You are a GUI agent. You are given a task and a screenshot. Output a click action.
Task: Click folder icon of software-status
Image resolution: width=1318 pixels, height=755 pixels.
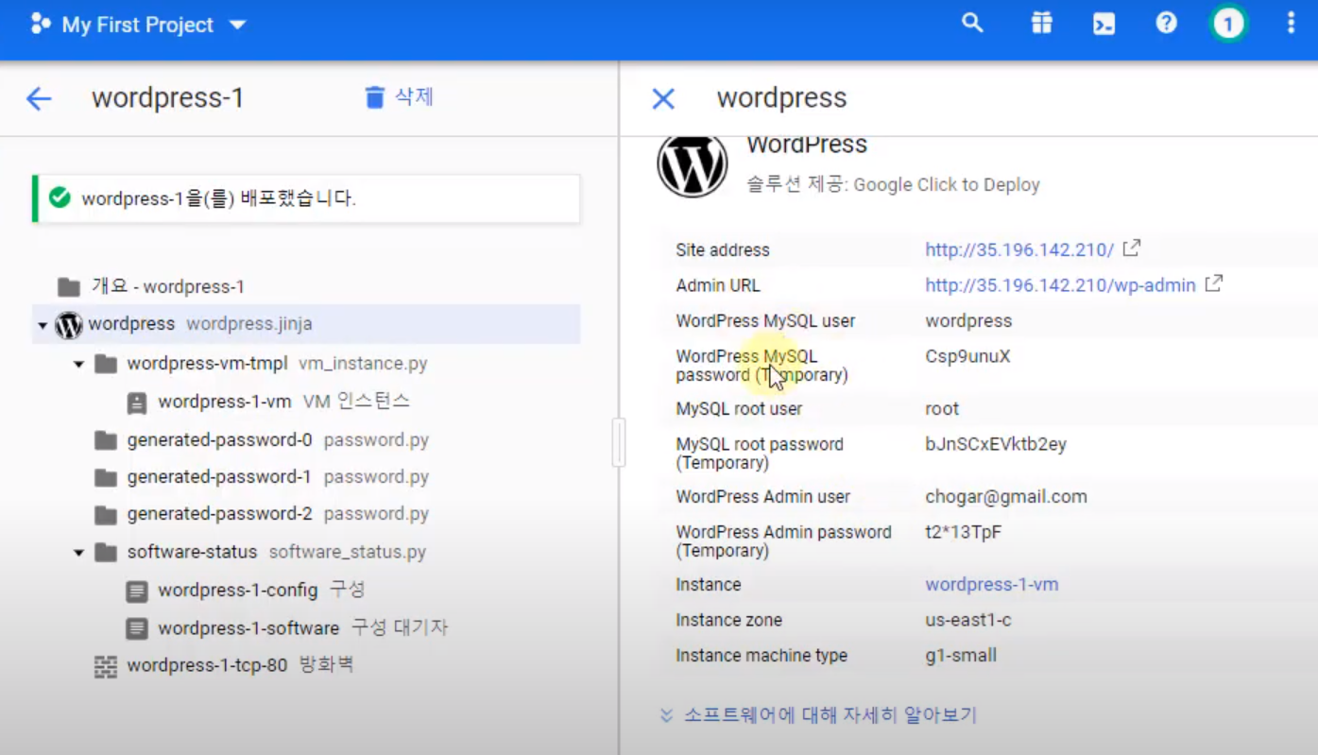[x=106, y=553]
